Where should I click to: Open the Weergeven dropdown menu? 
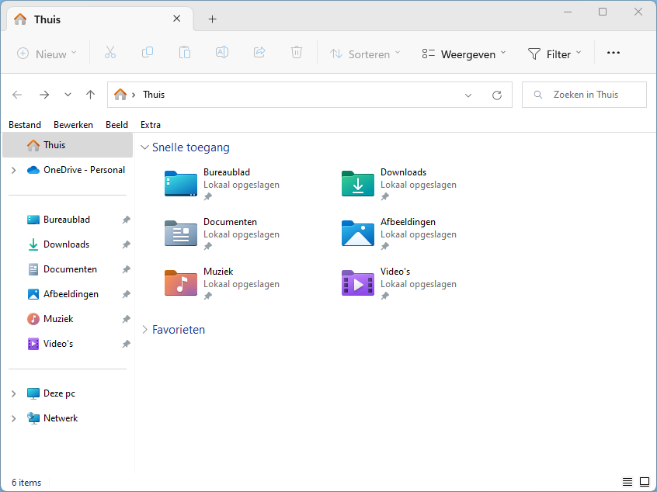[464, 54]
